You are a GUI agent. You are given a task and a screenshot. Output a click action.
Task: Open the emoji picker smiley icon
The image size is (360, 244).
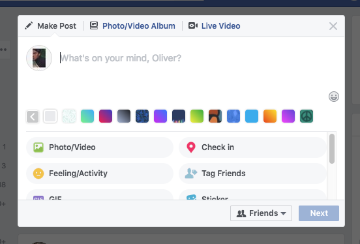[x=334, y=97]
